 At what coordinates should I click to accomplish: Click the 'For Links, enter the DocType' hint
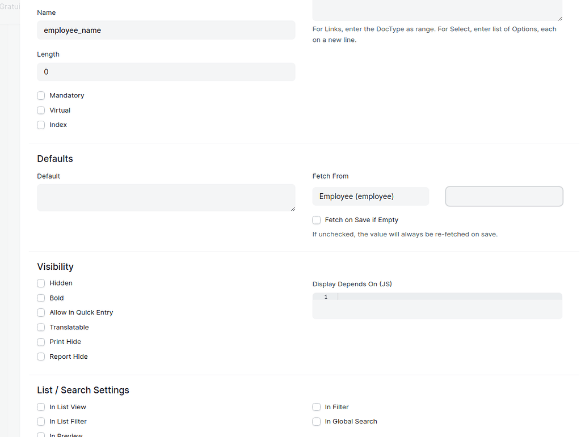(x=434, y=35)
